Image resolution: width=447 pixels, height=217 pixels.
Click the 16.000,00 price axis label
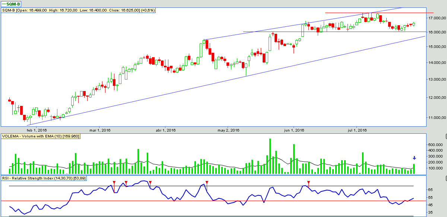[x=437, y=32]
